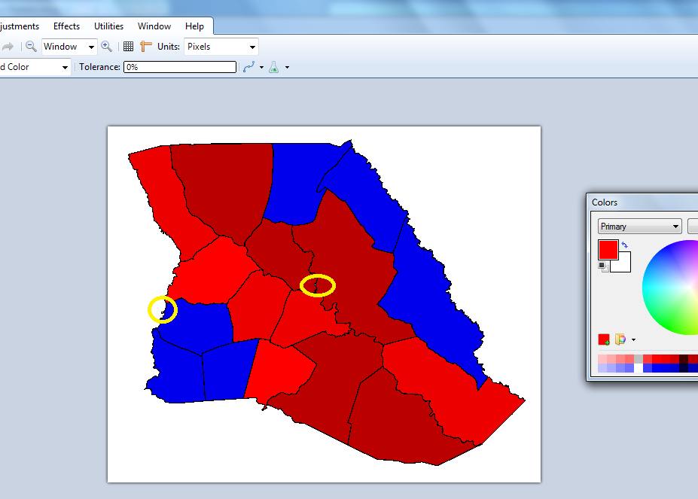Select the darkest maroon palette swatch
Viewport: 698px width, 499px height.
point(684,359)
